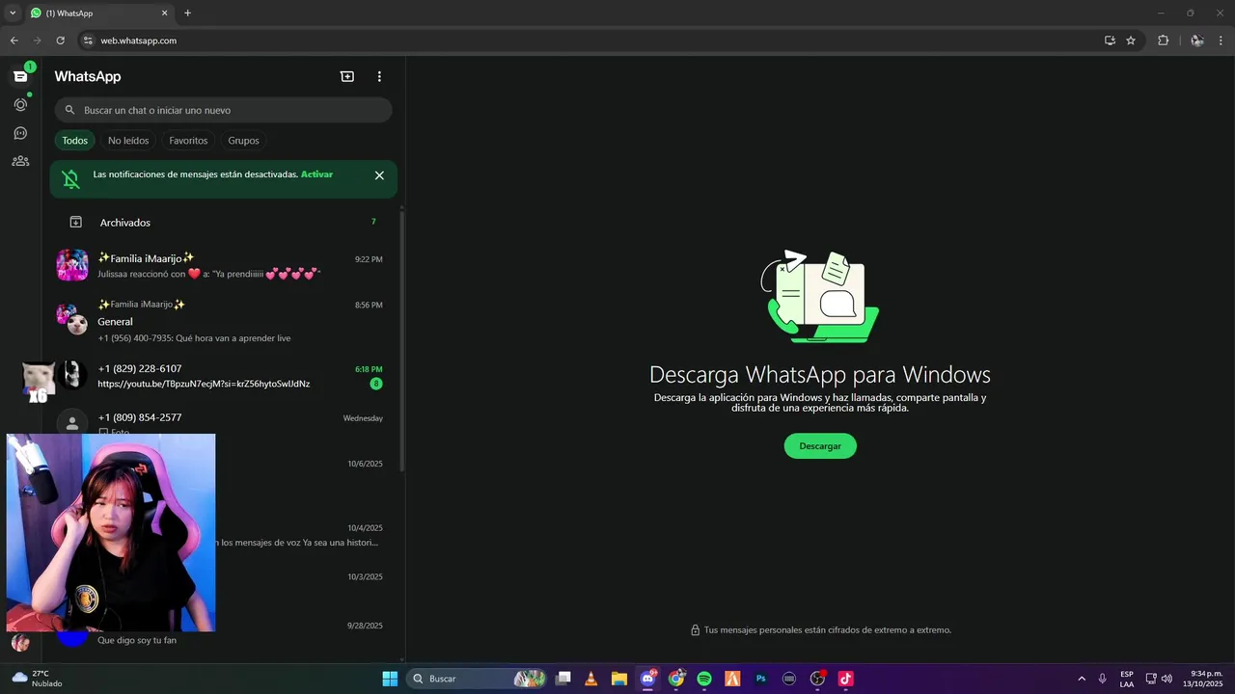Screen dimensions: 1235x694
Task: Open the Channels sidebar icon
Action: pyautogui.click(x=20, y=133)
